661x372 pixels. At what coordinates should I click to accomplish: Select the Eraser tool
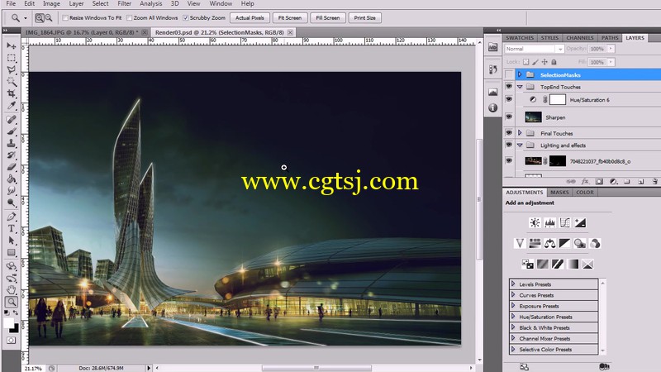[x=12, y=167]
